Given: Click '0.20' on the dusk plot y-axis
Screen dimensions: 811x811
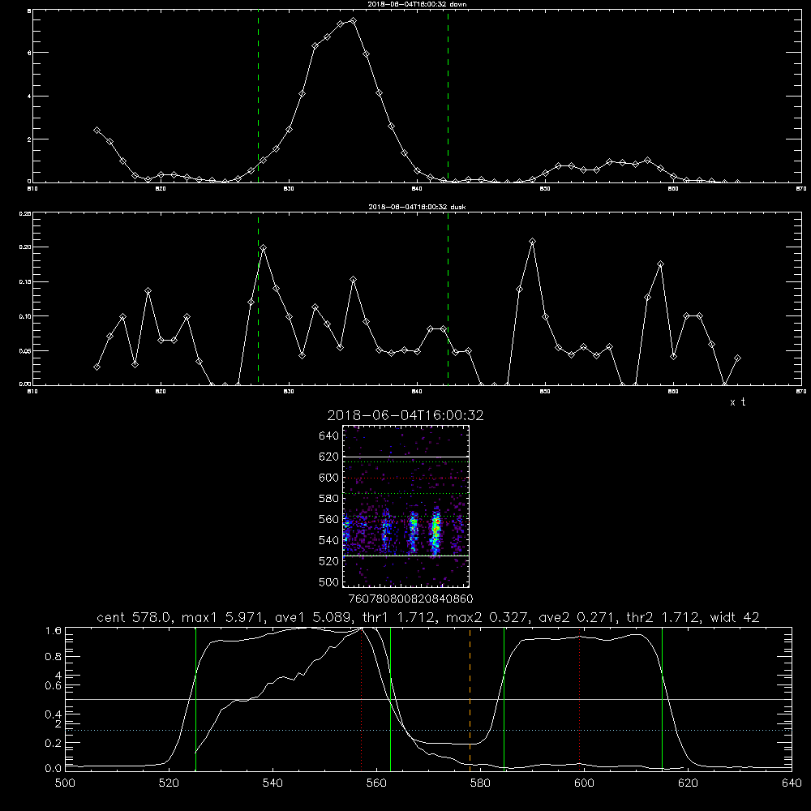Looking at the screenshot, I should point(25,247).
